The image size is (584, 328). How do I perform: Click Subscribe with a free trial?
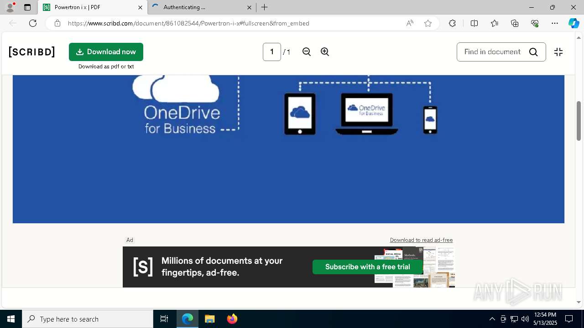[368, 267]
